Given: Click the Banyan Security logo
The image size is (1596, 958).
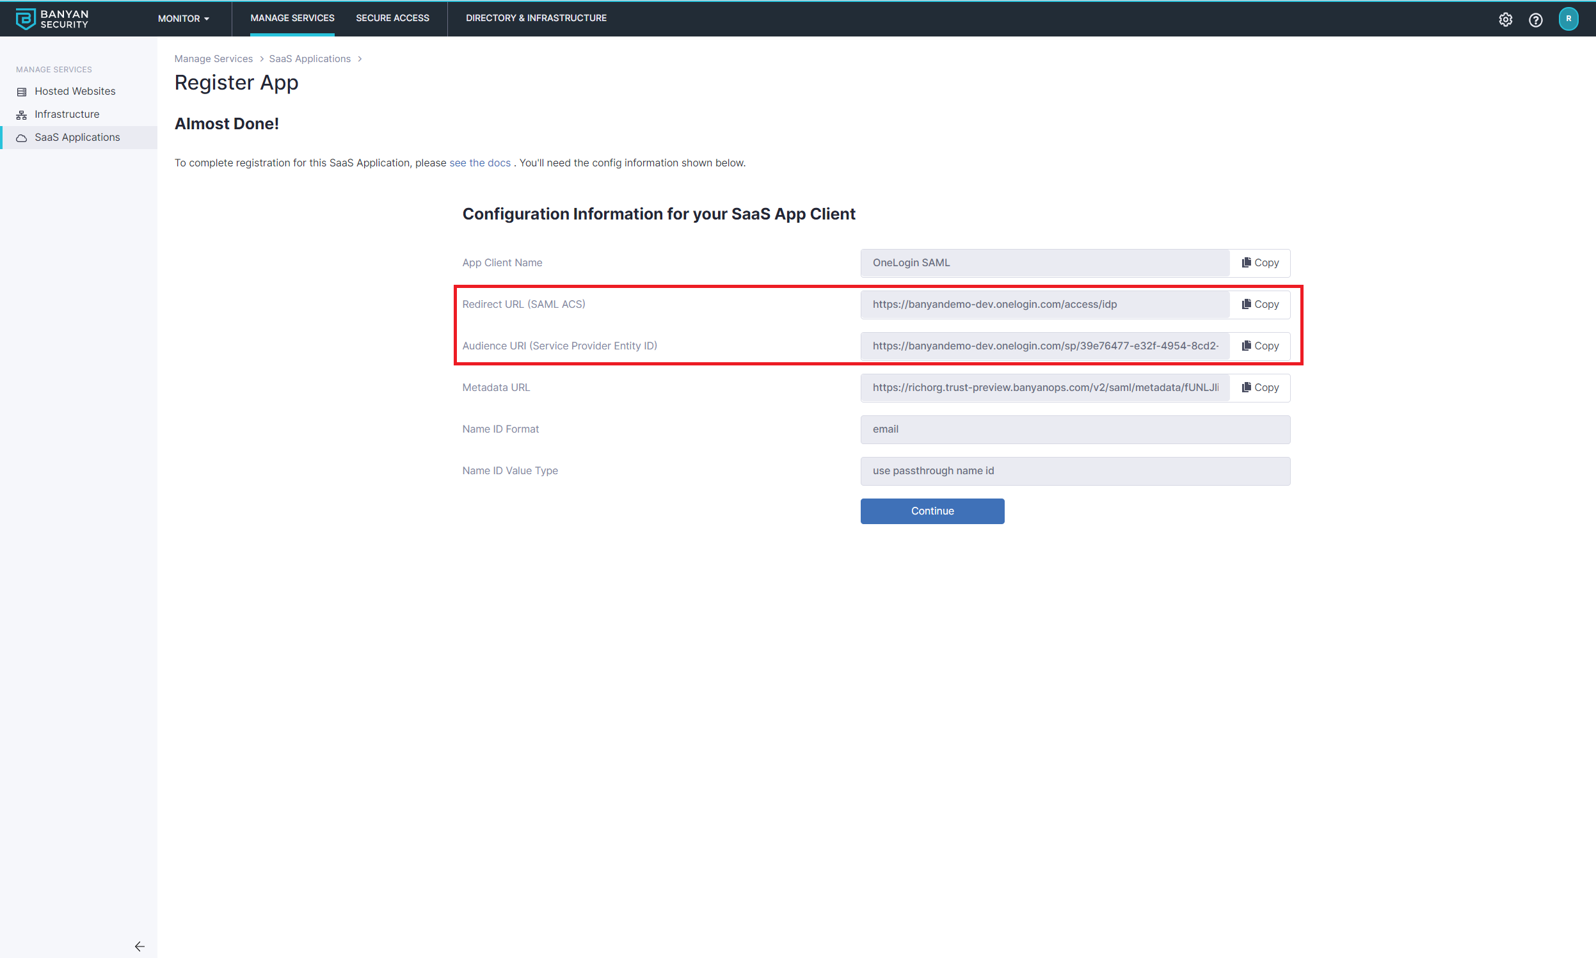Looking at the screenshot, I should (x=52, y=19).
